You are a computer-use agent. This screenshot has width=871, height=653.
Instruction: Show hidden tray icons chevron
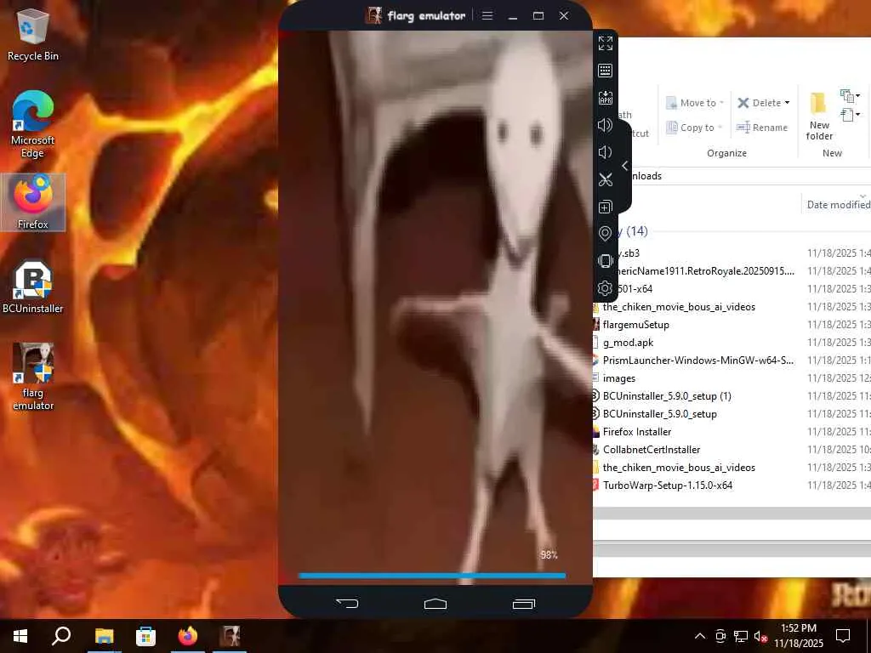[700, 636]
